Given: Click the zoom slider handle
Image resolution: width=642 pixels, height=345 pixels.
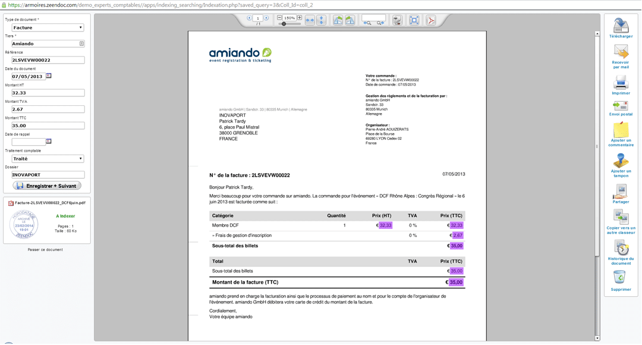Looking at the screenshot, I should 284,24.
